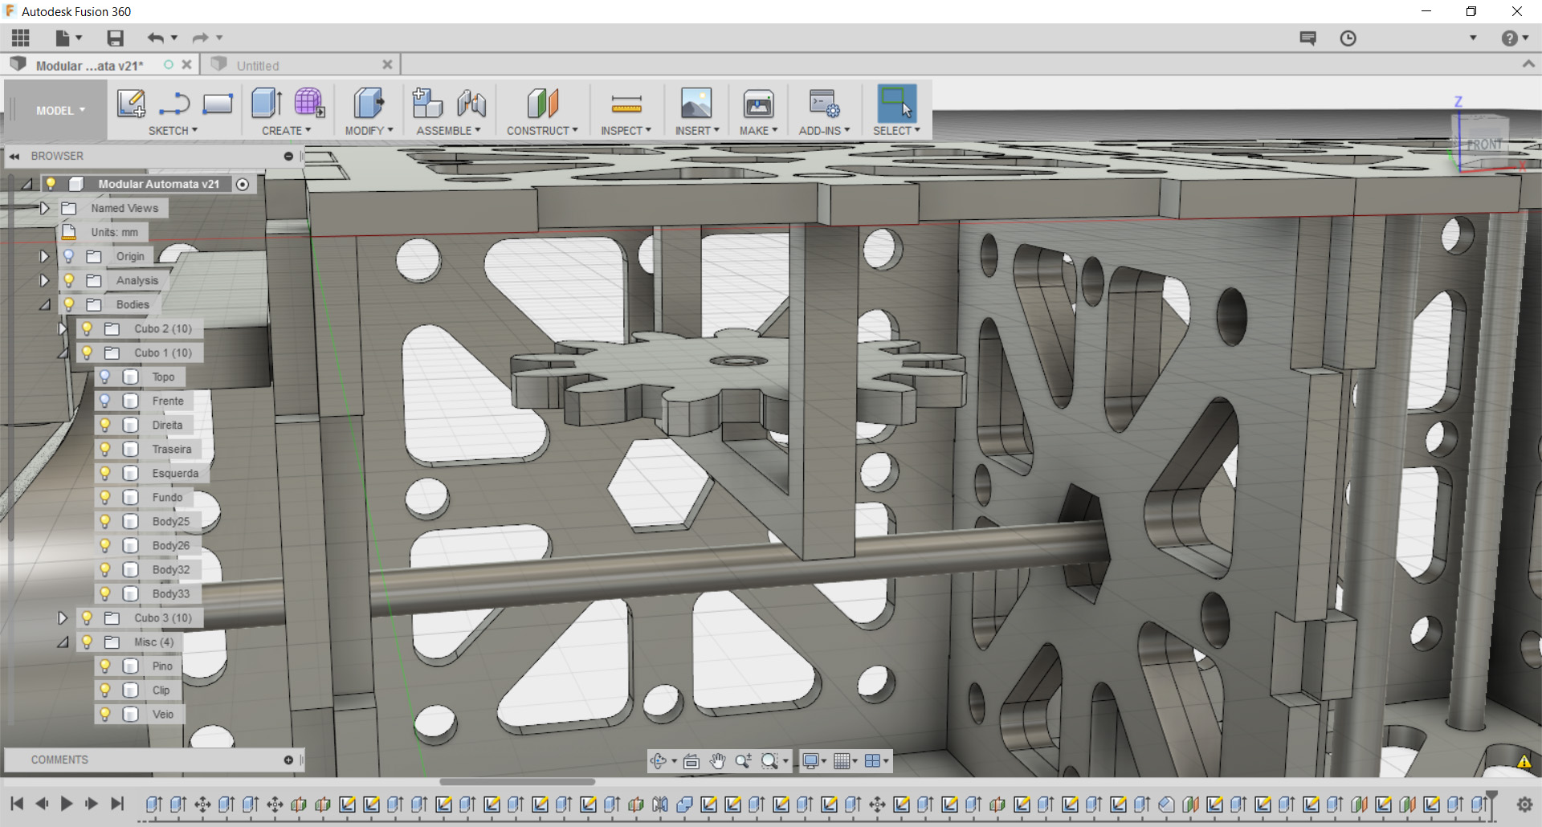This screenshot has height=827, width=1542.
Task: Open the INSPECT menu
Action: [626, 131]
